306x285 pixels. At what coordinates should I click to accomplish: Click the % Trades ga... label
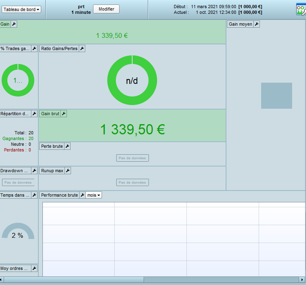point(15,48)
